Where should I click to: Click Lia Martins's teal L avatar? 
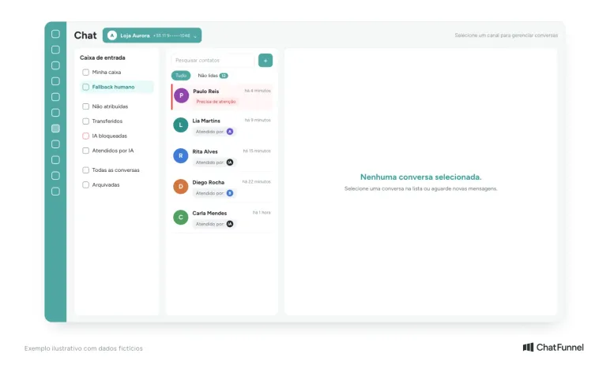tap(180, 125)
